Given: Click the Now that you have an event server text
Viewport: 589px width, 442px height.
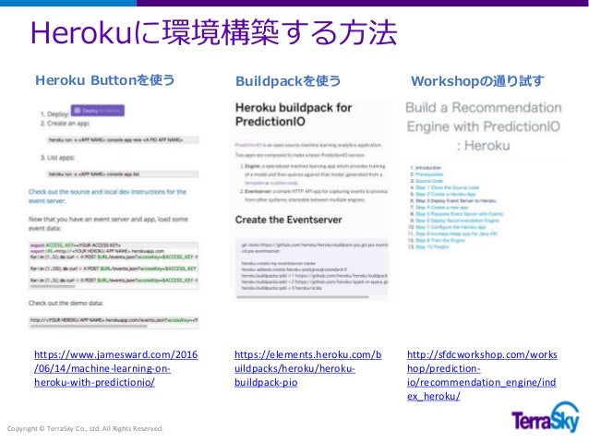Looking at the screenshot, I should tap(108, 223).
